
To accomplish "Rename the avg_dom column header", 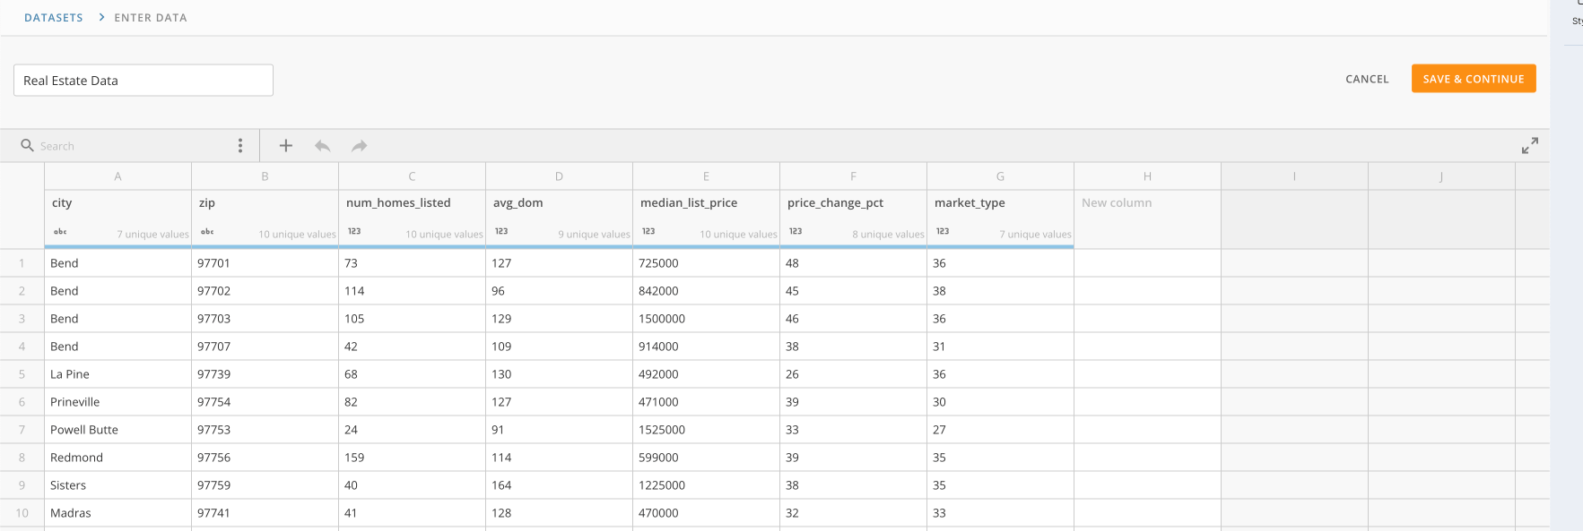I will coord(518,203).
